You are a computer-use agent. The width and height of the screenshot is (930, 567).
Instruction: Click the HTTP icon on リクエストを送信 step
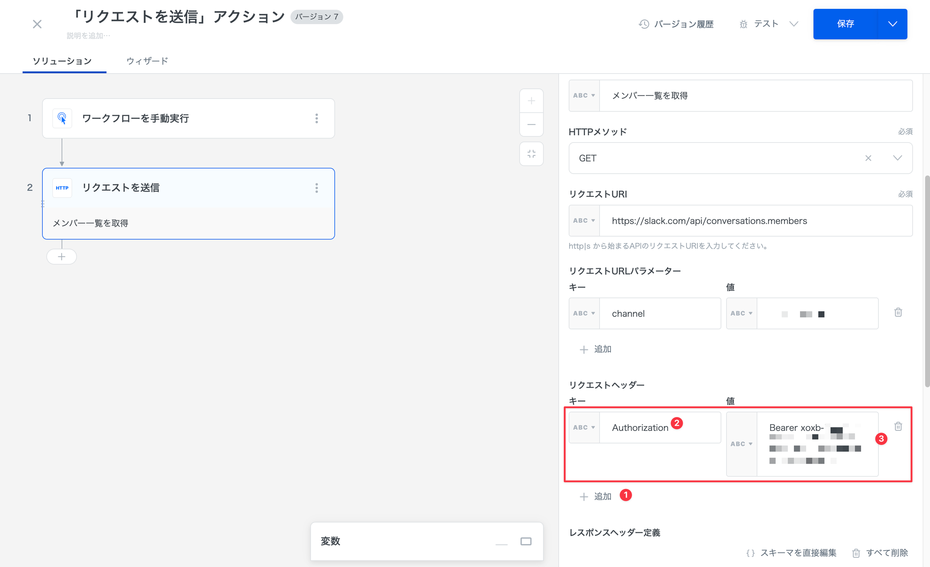point(62,187)
